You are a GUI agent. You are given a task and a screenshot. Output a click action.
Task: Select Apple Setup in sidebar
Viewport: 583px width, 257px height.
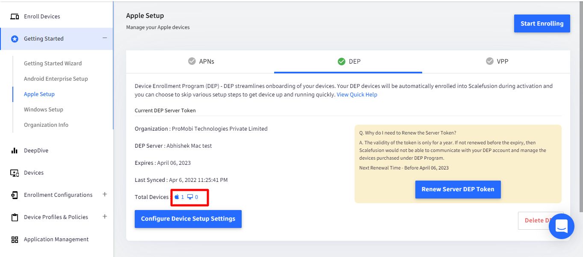[x=39, y=94]
